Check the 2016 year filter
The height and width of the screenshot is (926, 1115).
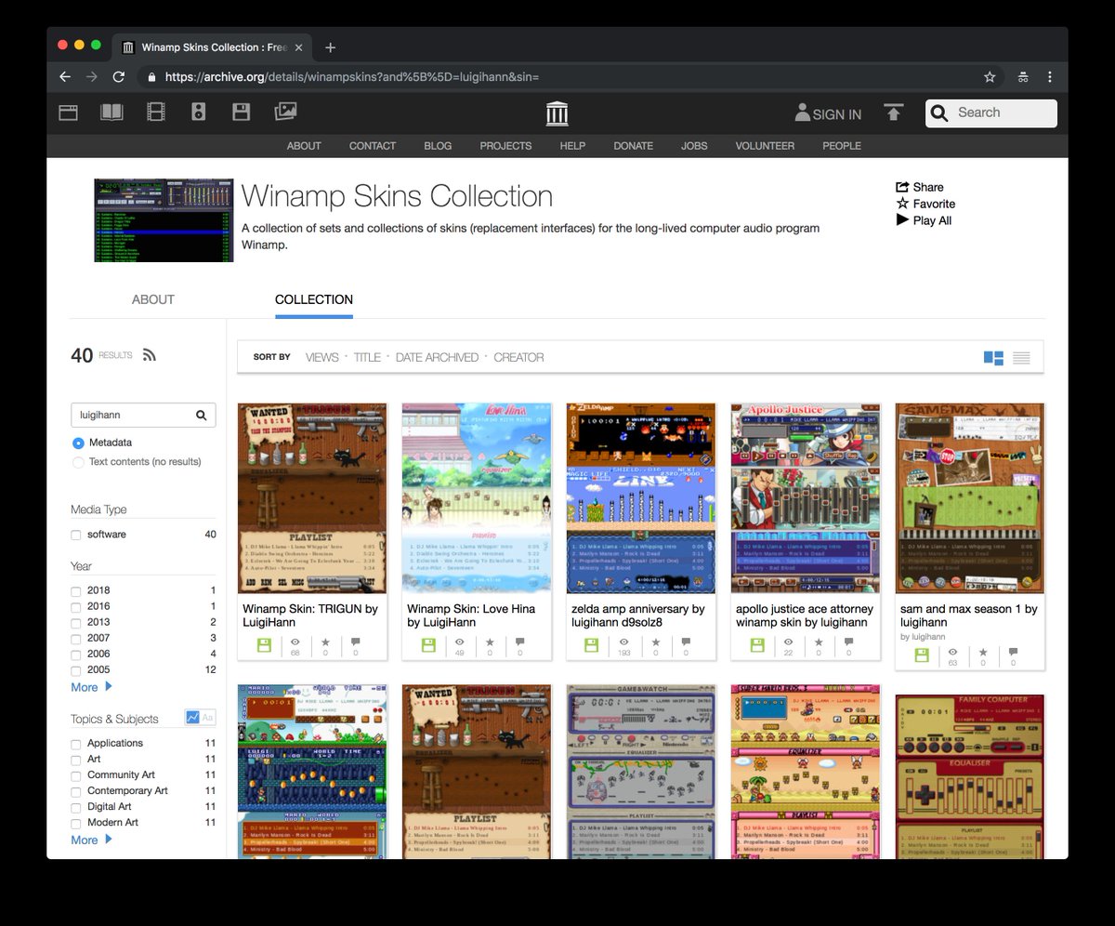[x=76, y=606]
